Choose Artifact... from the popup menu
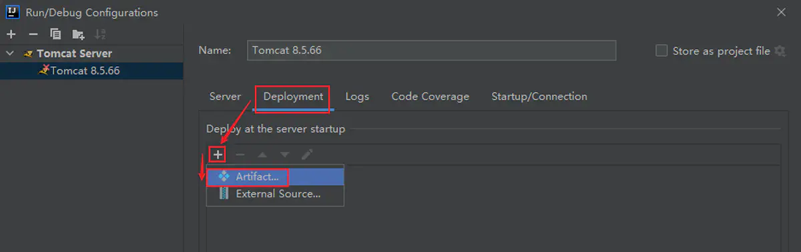This screenshot has width=801, height=252. [275, 177]
